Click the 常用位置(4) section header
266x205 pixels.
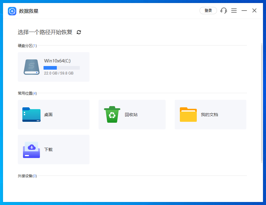tap(27, 93)
